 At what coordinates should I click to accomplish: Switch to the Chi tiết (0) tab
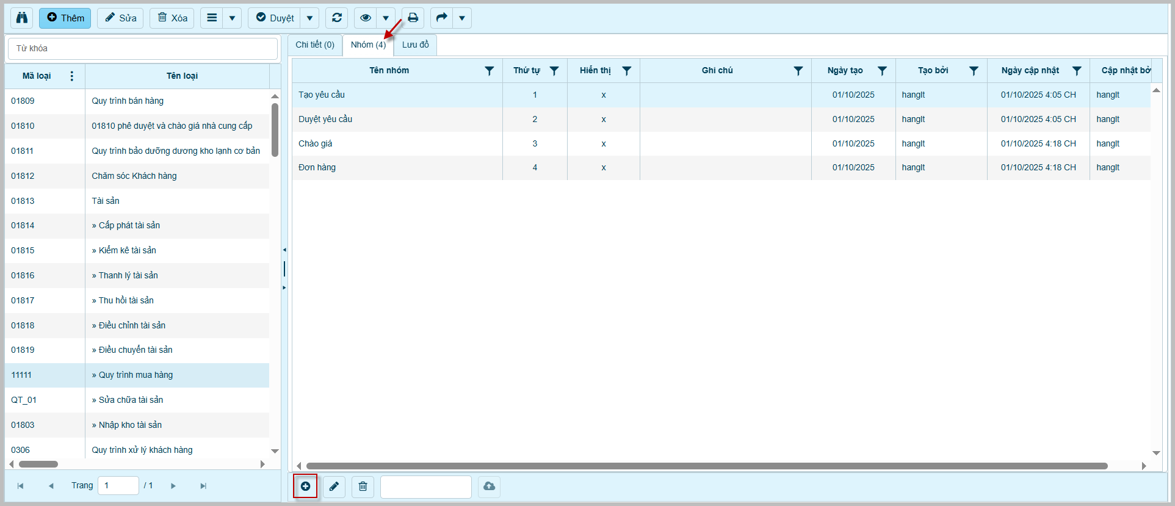(315, 45)
